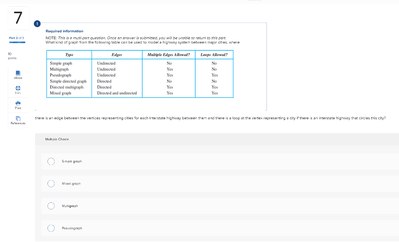
Task: Click 'Multigraph' in the table's Type column
Action: [59, 69]
